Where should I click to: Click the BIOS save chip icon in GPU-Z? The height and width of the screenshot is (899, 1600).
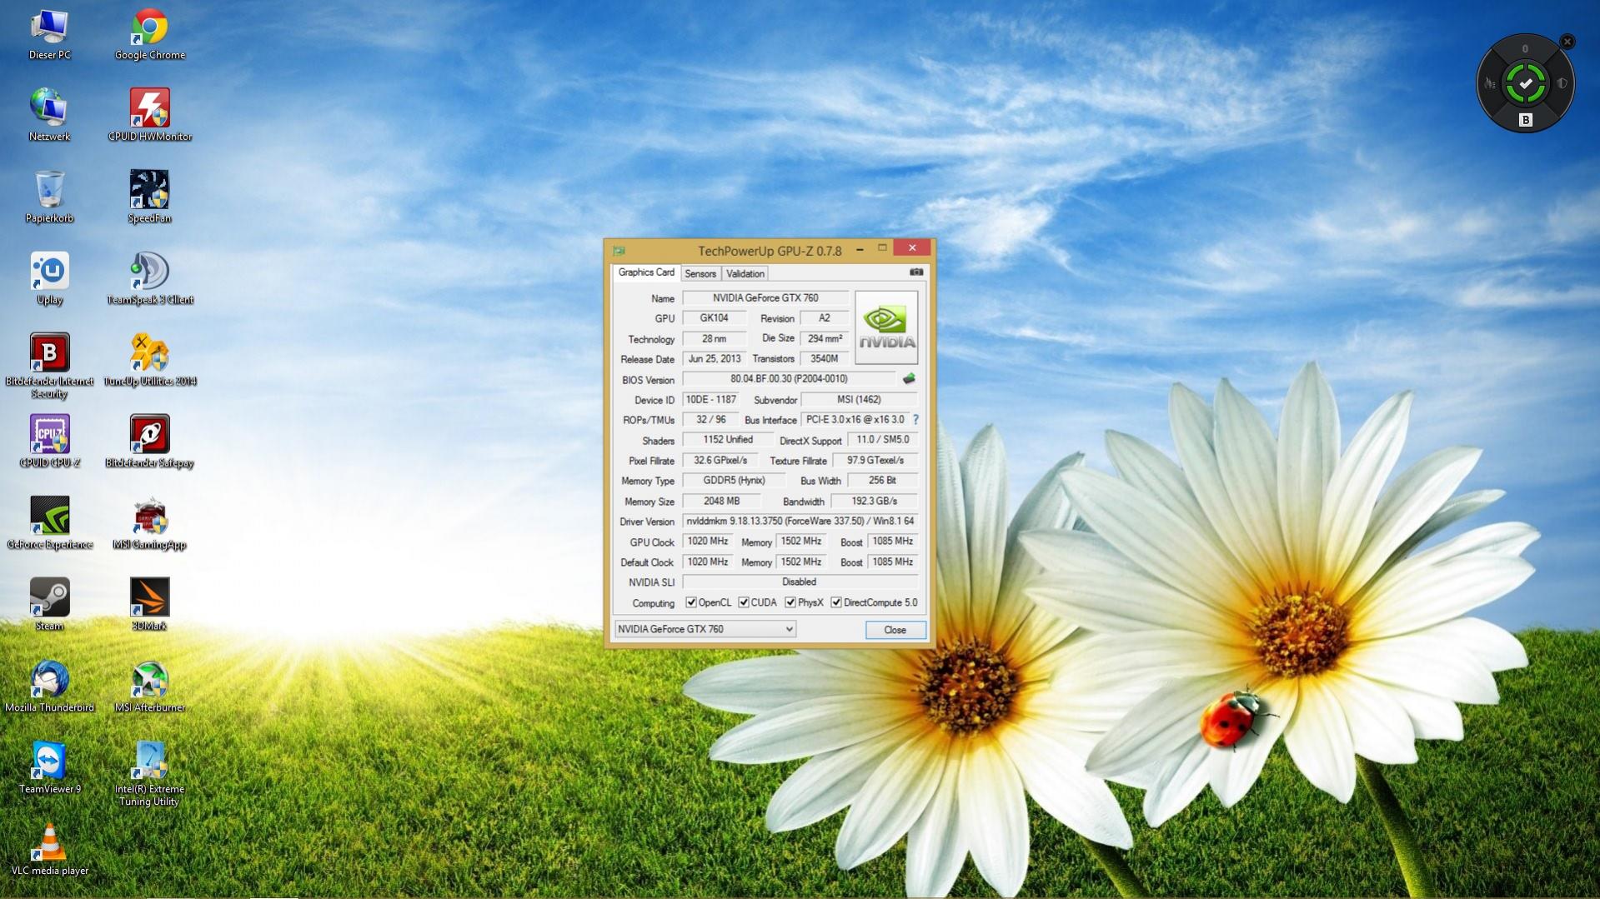909,378
